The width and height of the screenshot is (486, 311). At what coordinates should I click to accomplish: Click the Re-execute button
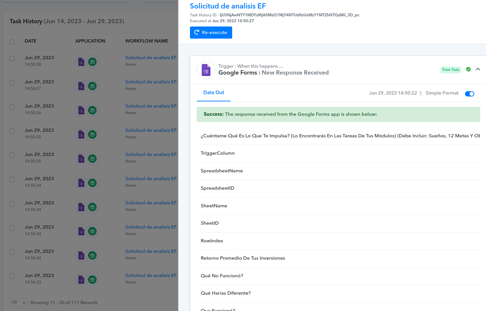click(211, 32)
